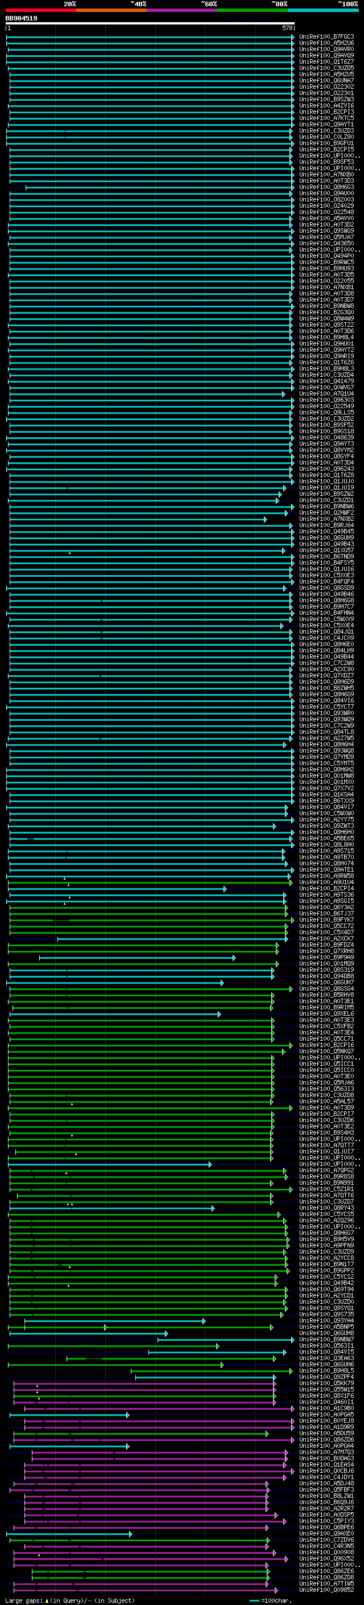Click the query end position 578

click(x=287, y=28)
